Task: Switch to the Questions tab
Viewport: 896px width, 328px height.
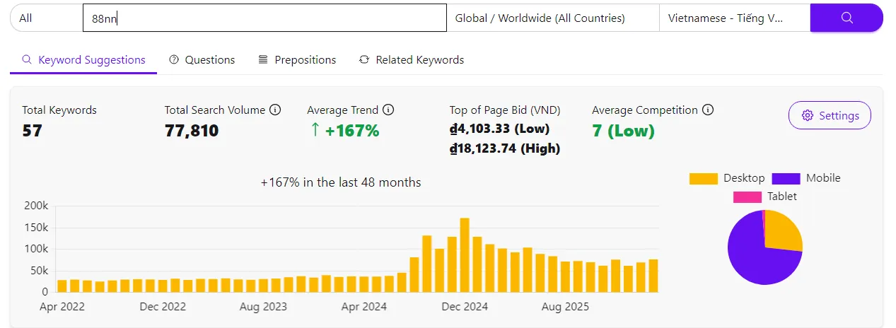Action: 202,60
